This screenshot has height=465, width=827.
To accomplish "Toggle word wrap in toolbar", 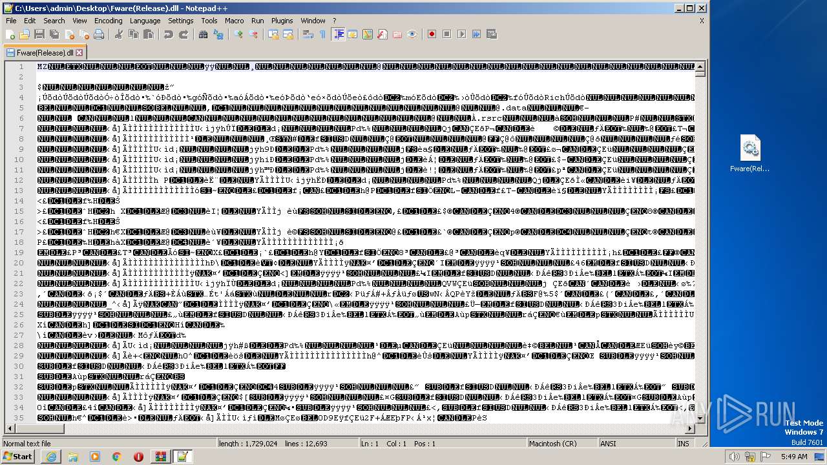I will (308, 34).
